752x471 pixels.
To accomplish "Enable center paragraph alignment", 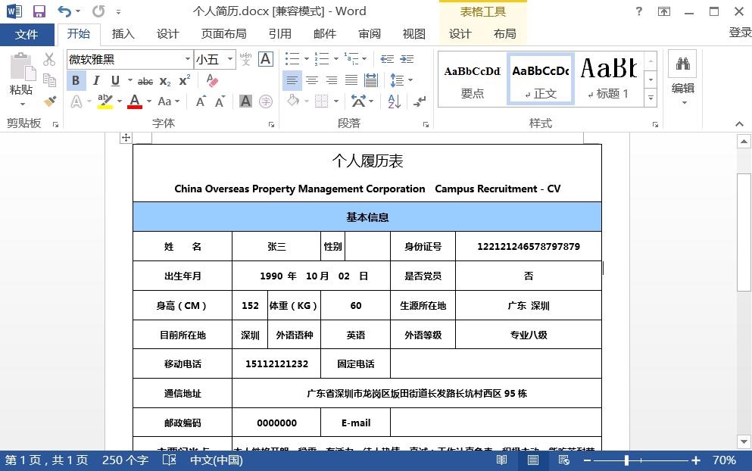I will coord(312,81).
